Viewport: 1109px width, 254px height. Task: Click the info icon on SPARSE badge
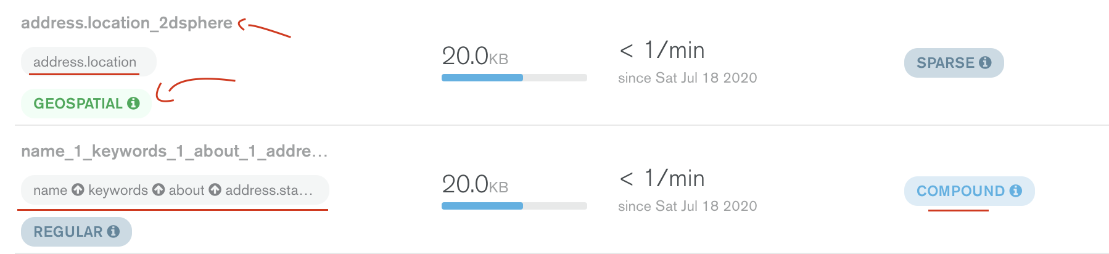985,62
